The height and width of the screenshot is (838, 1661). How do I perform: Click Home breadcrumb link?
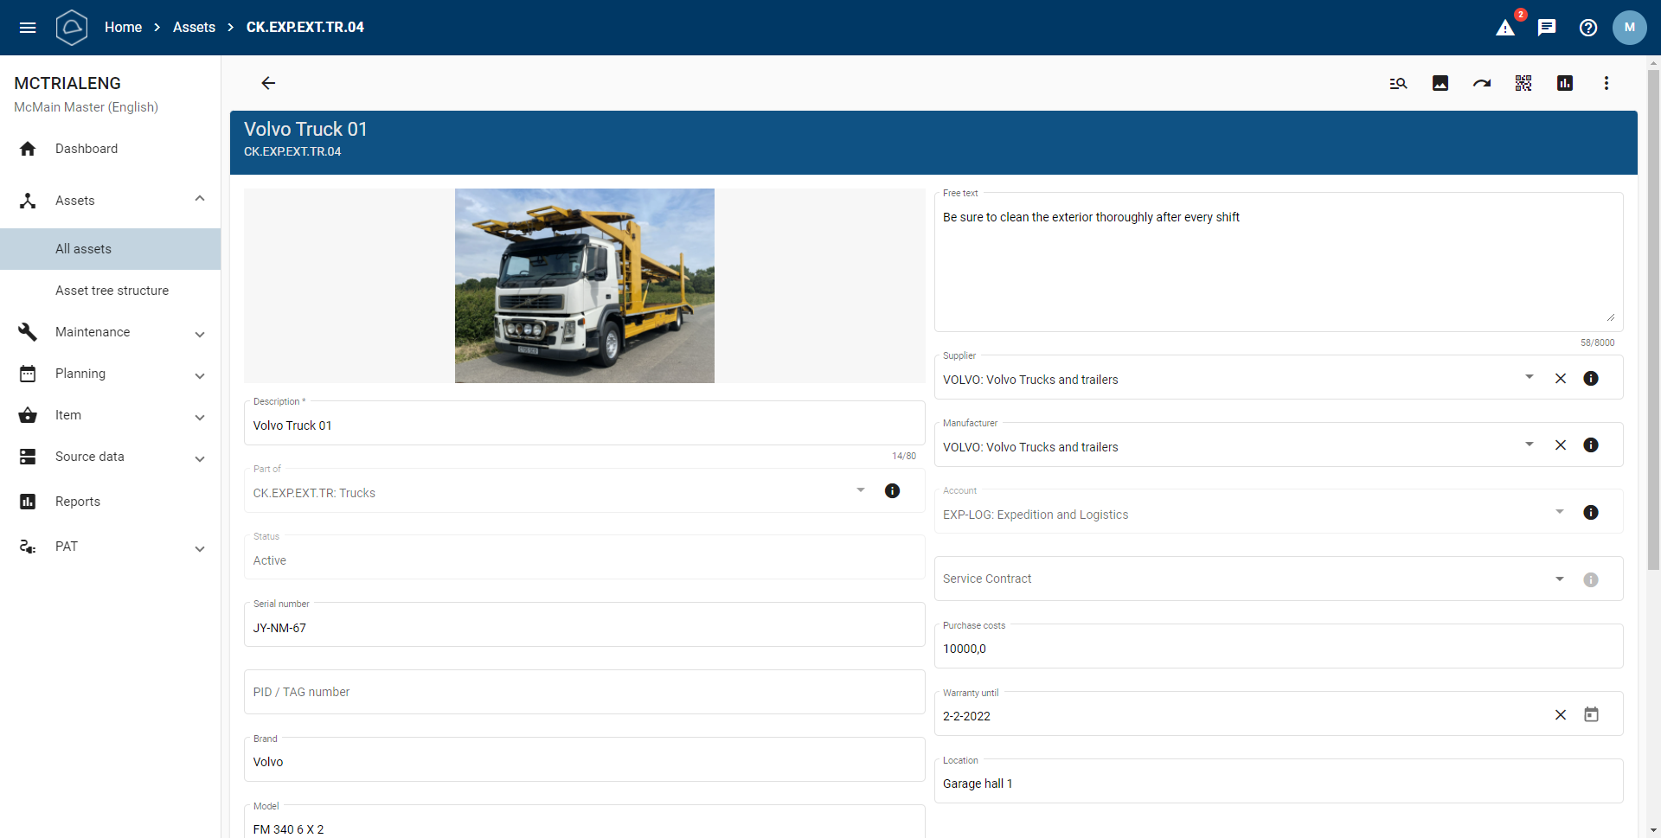click(x=123, y=27)
